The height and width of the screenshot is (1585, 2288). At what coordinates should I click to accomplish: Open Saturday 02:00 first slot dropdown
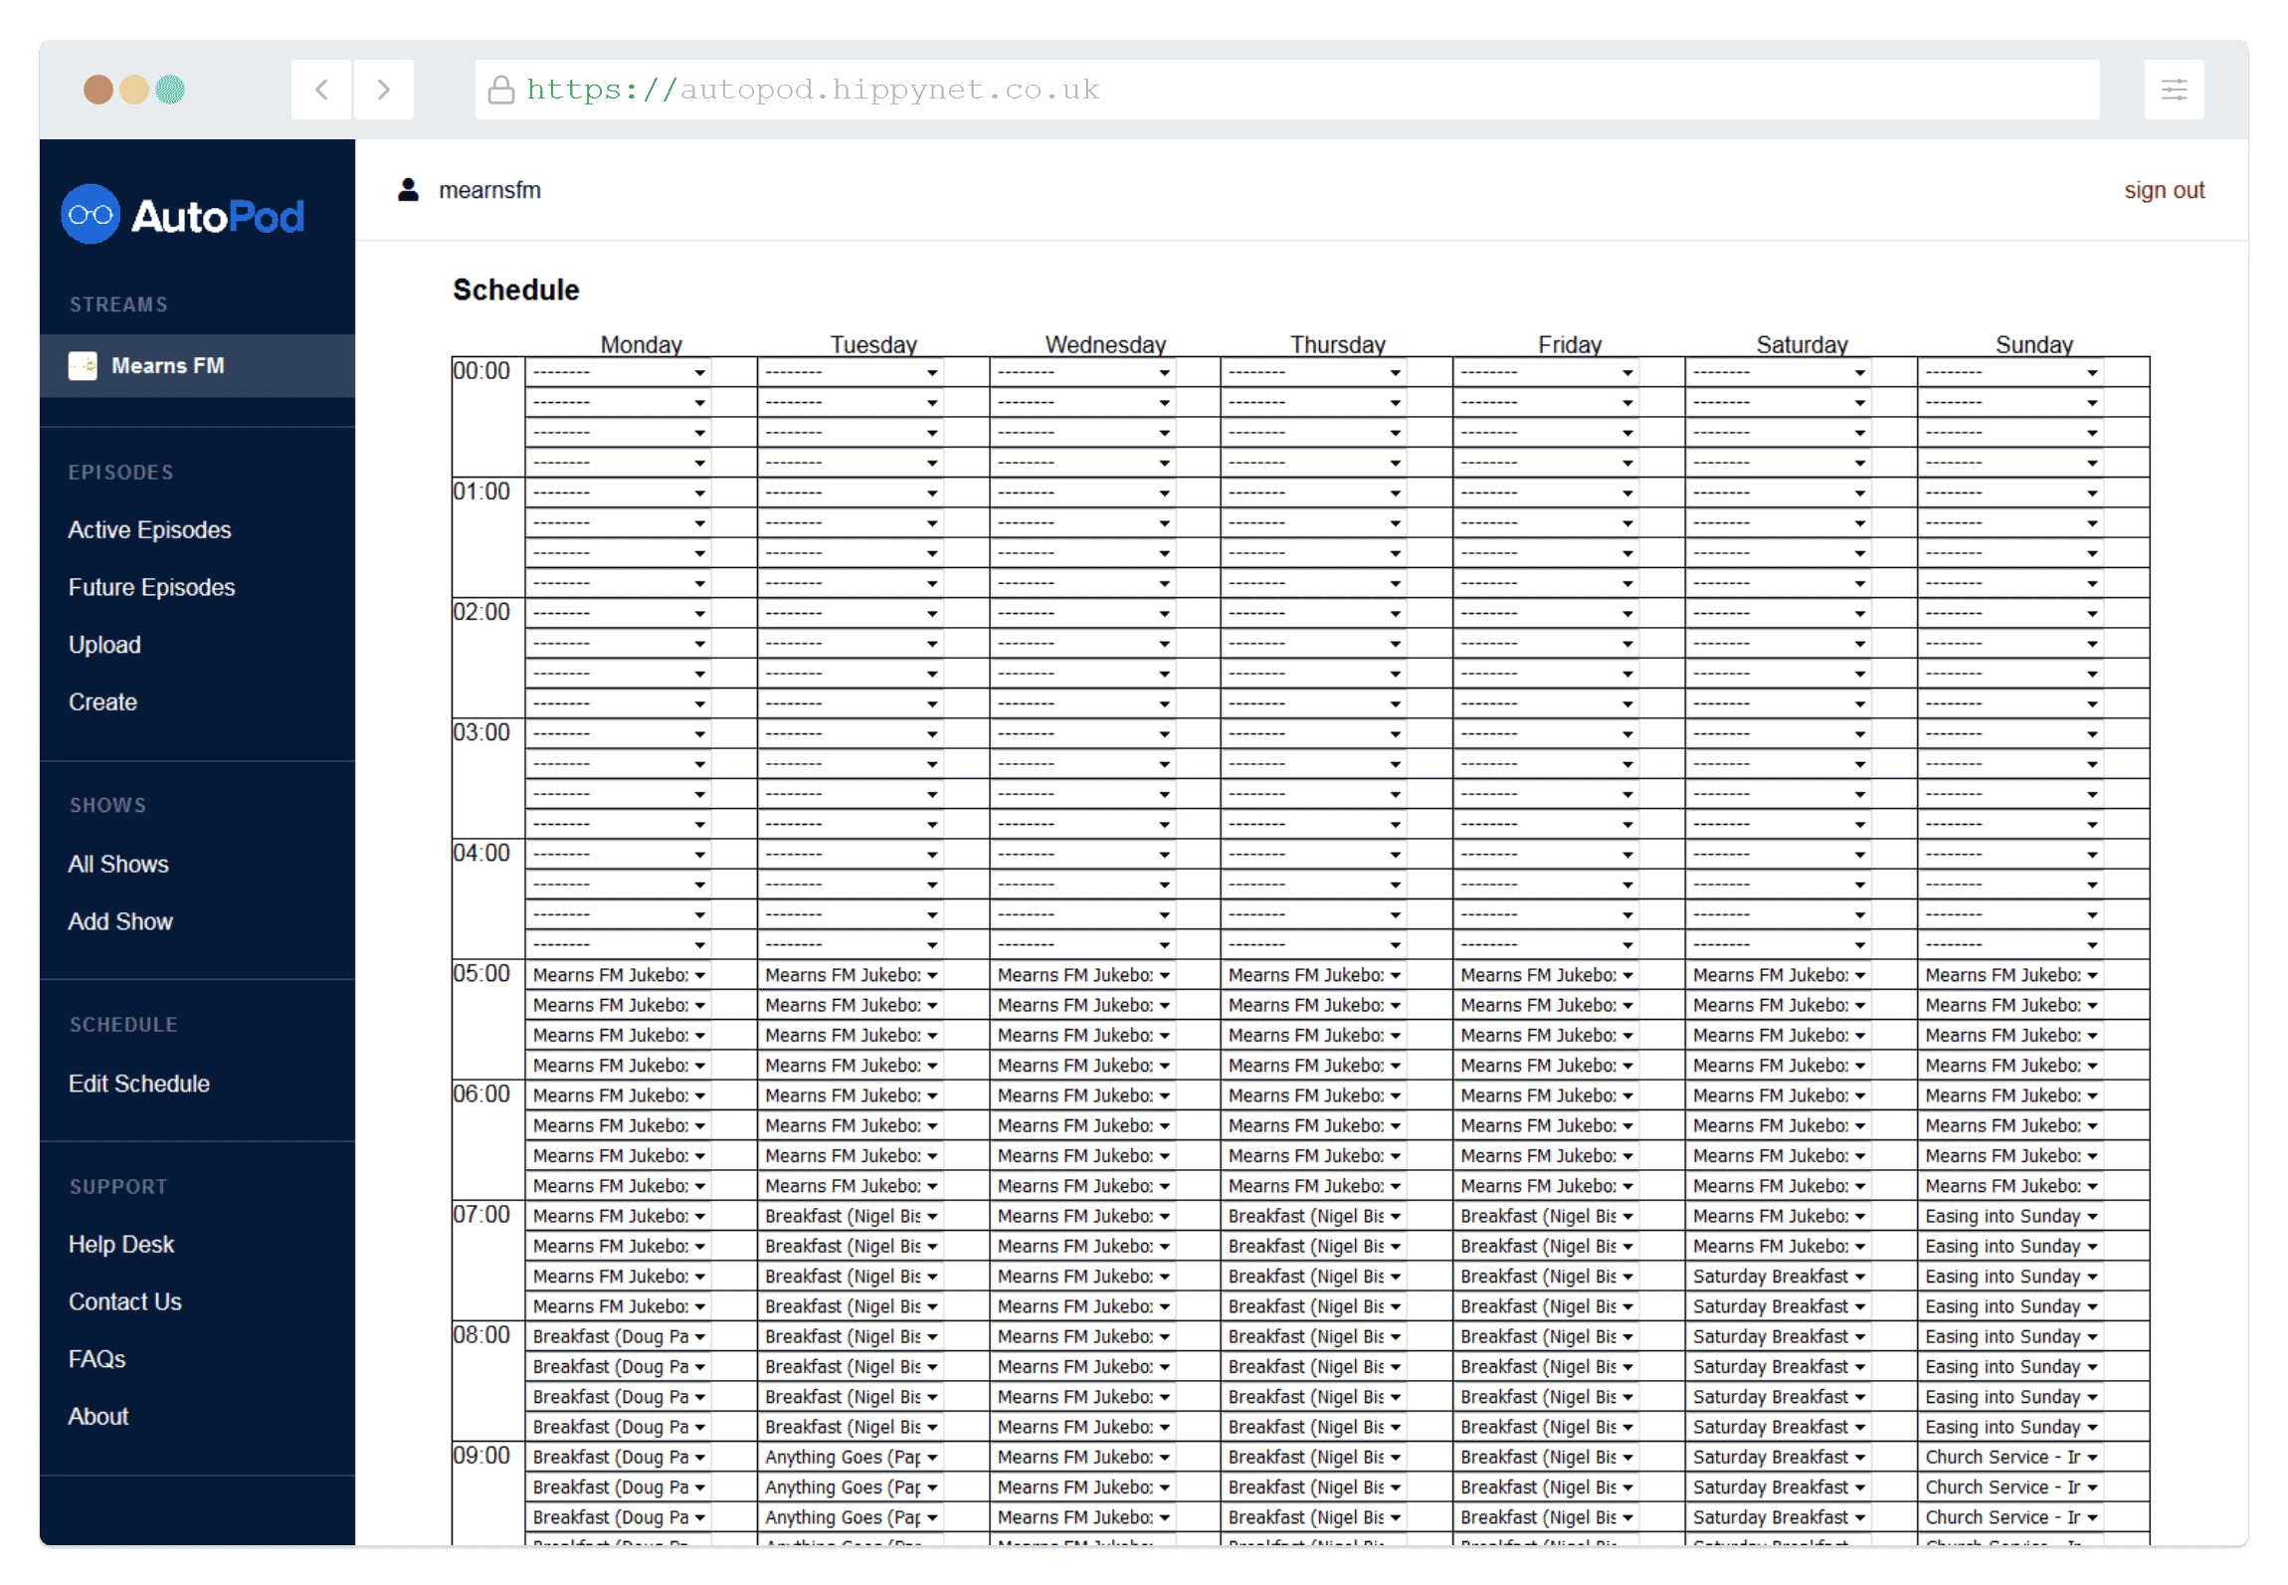pos(1779,613)
